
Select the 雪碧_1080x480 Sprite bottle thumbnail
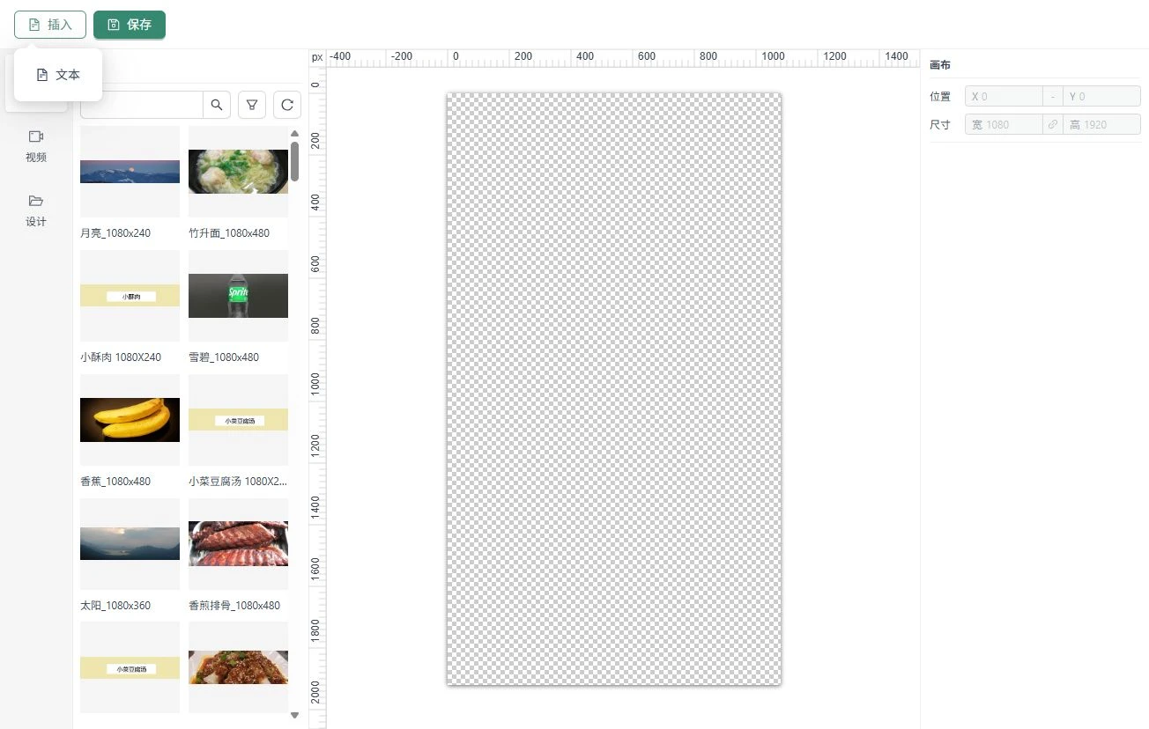[x=238, y=296]
